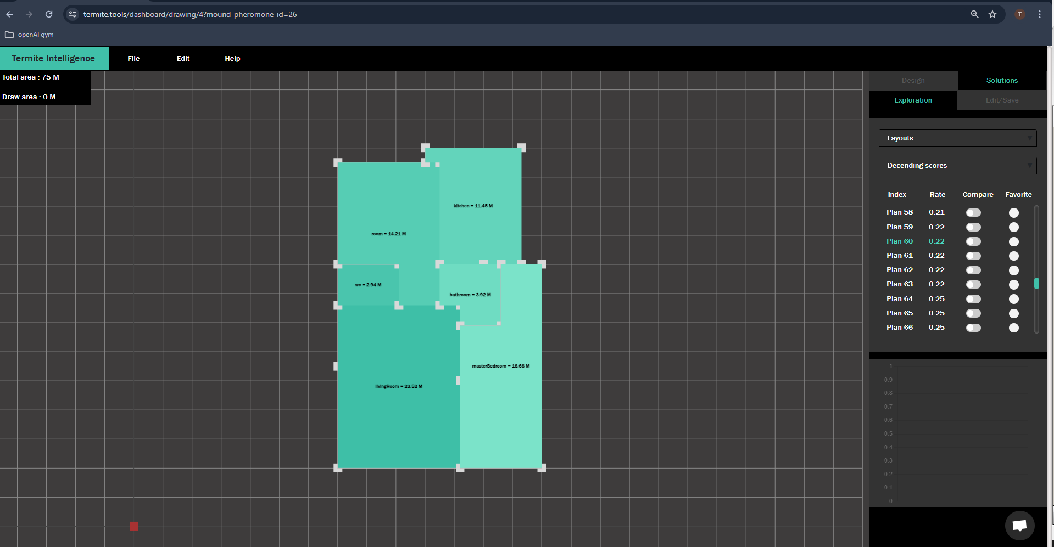Toggle Compare switch for Plan 61
Image resolution: width=1054 pixels, height=547 pixels.
pyautogui.click(x=973, y=256)
